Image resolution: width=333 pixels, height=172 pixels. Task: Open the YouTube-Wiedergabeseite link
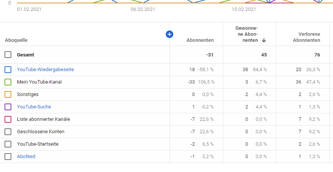(45, 70)
